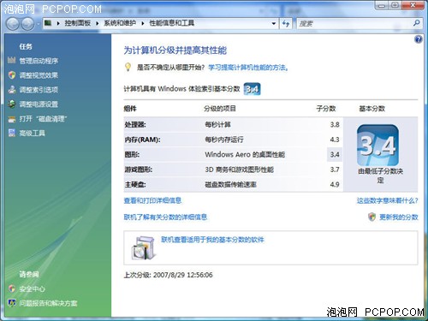Click the light bulb tip icon
This screenshot has height=321, width=428.
pyautogui.click(x=128, y=67)
